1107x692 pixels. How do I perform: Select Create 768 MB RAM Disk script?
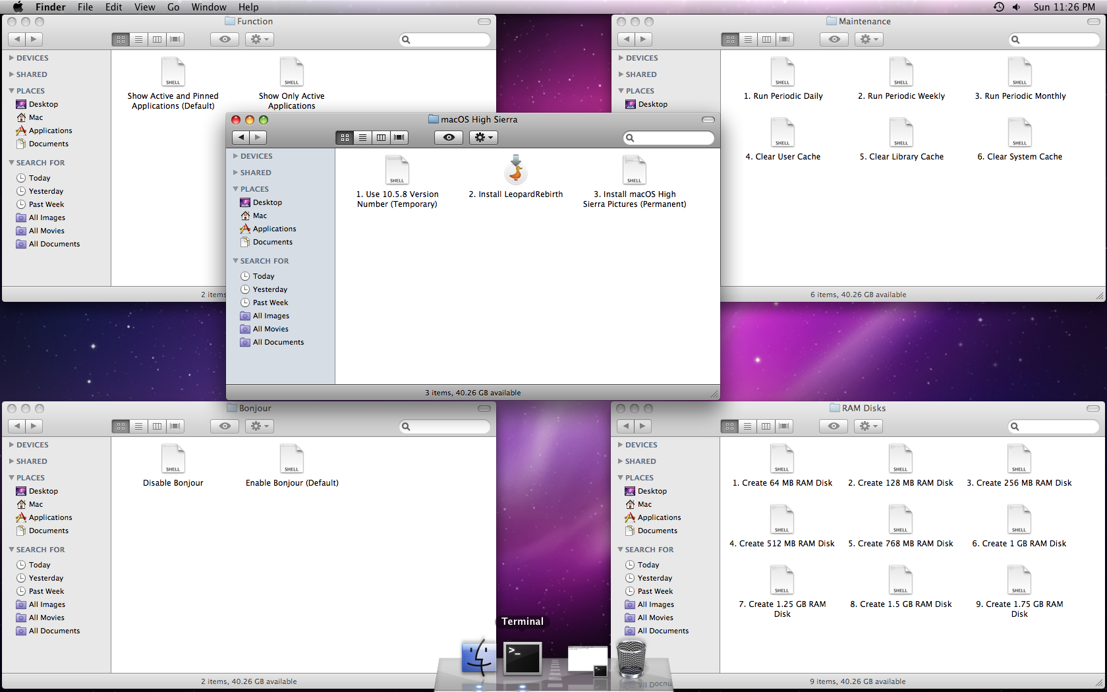901,519
